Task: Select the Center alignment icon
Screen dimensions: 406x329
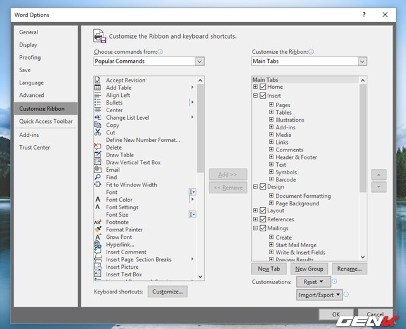Action: tap(98, 110)
